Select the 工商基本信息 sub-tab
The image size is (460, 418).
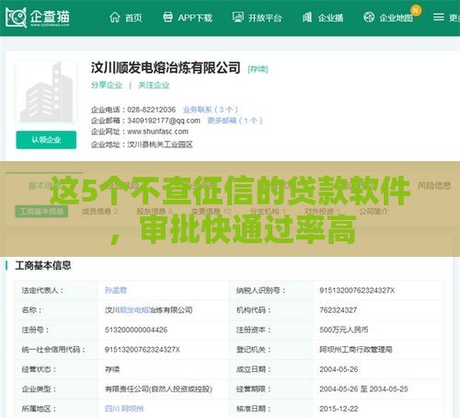(x=41, y=211)
